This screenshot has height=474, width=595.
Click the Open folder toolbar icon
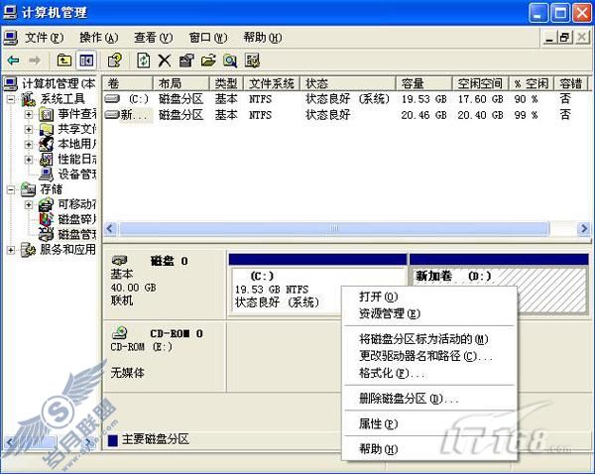pyautogui.click(x=208, y=60)
